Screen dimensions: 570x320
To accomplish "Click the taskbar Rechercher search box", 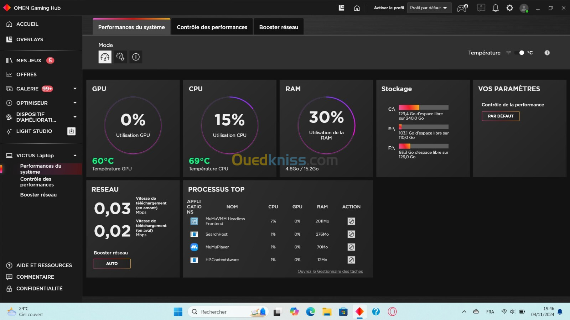I will pos(227,312).
